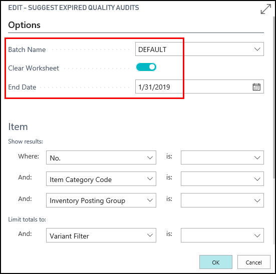Click the Cancel button
This screenshot has height=274, width=276.
click(254, 262)
